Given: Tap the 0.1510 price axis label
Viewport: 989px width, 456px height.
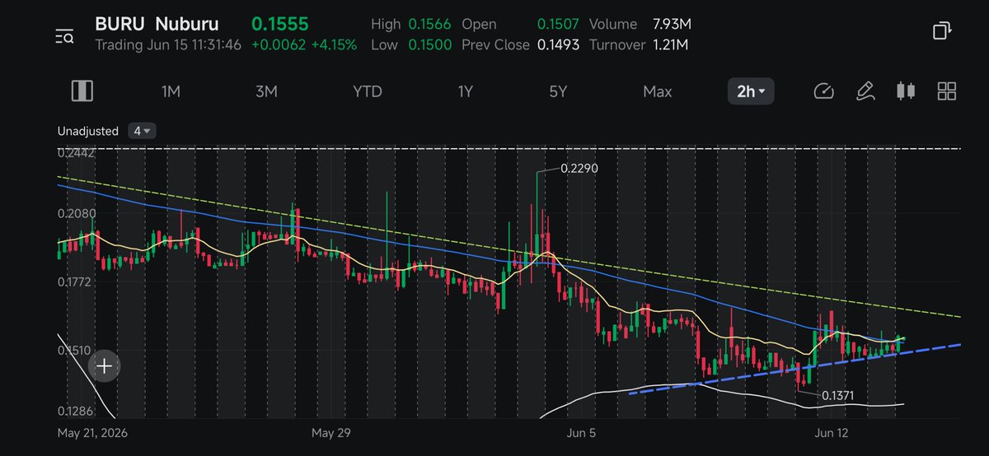Looking at the screenshot, I should pos(76,351).
